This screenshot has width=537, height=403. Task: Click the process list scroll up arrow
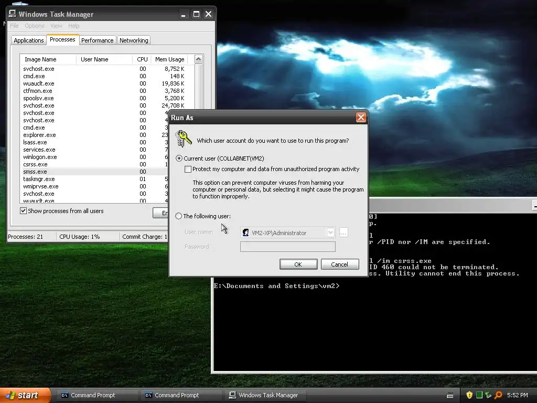pyautogui.click(x=199, y=59)
